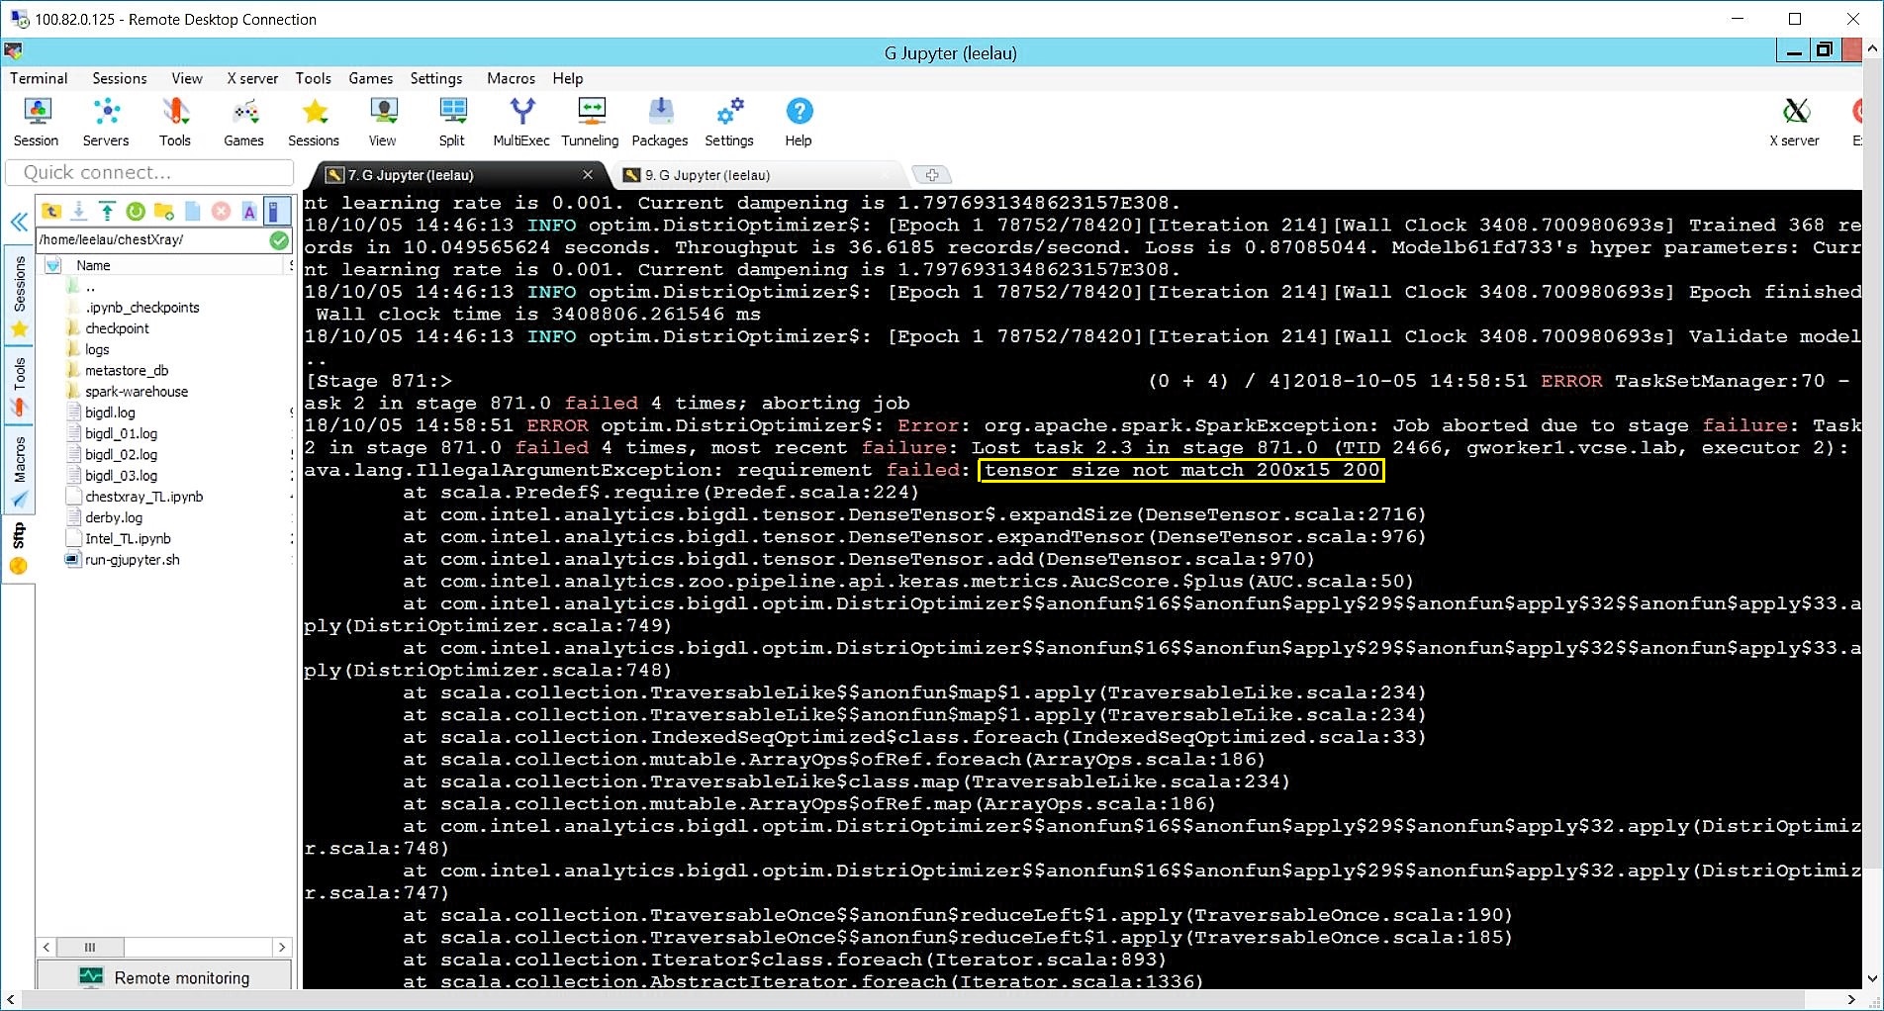
Task: Select the Sftp sidebar tab
Action: tap(19, 548)
